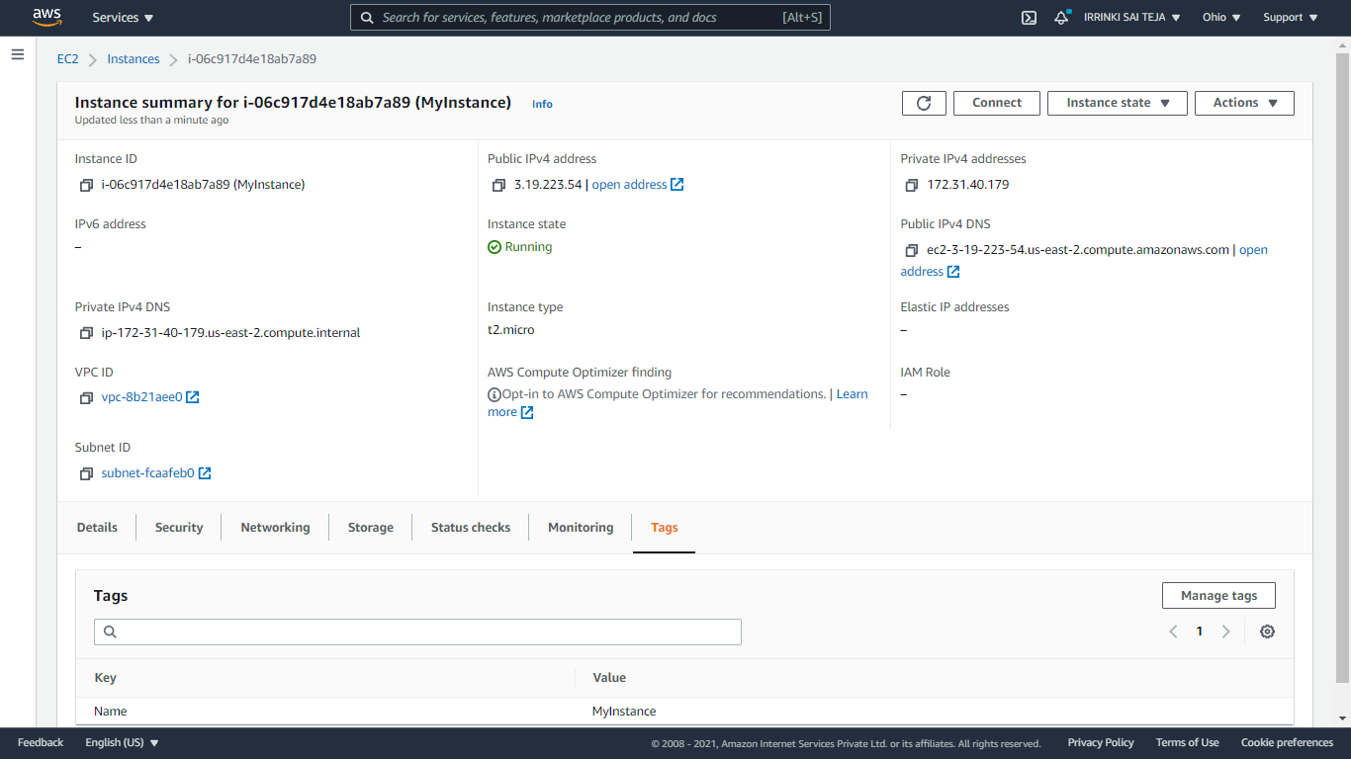The height and width of the screenshot is (759, 1351).
Task: Expand the Instance state dropdown
Action: pyautogui.click(x=1118, y=103)
